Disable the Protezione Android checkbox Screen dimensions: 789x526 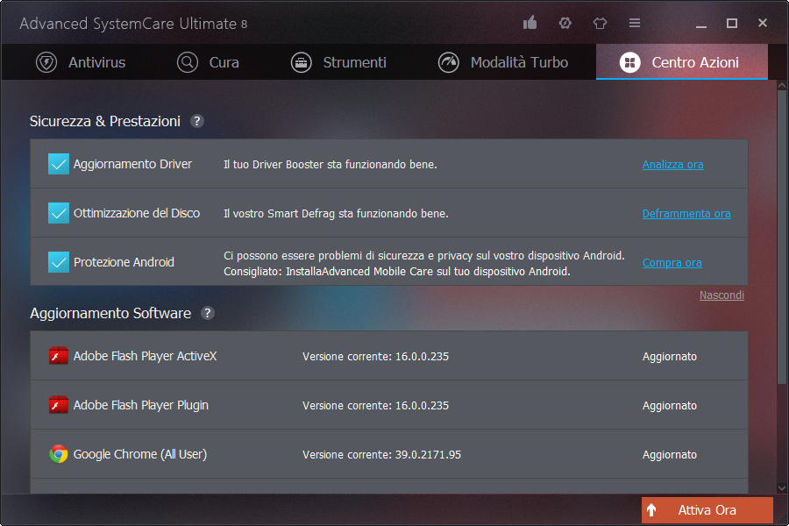(x=59, y=262)
